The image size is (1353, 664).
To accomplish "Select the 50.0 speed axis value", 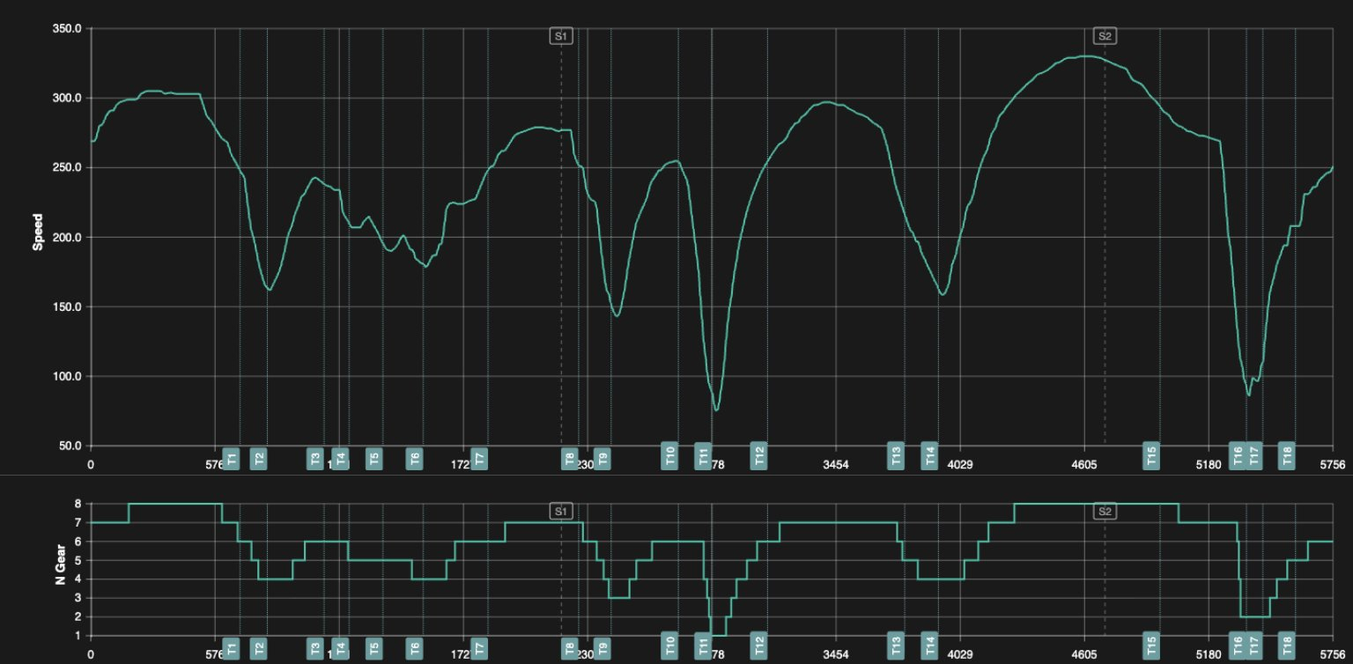I will (x=70, y=446).
